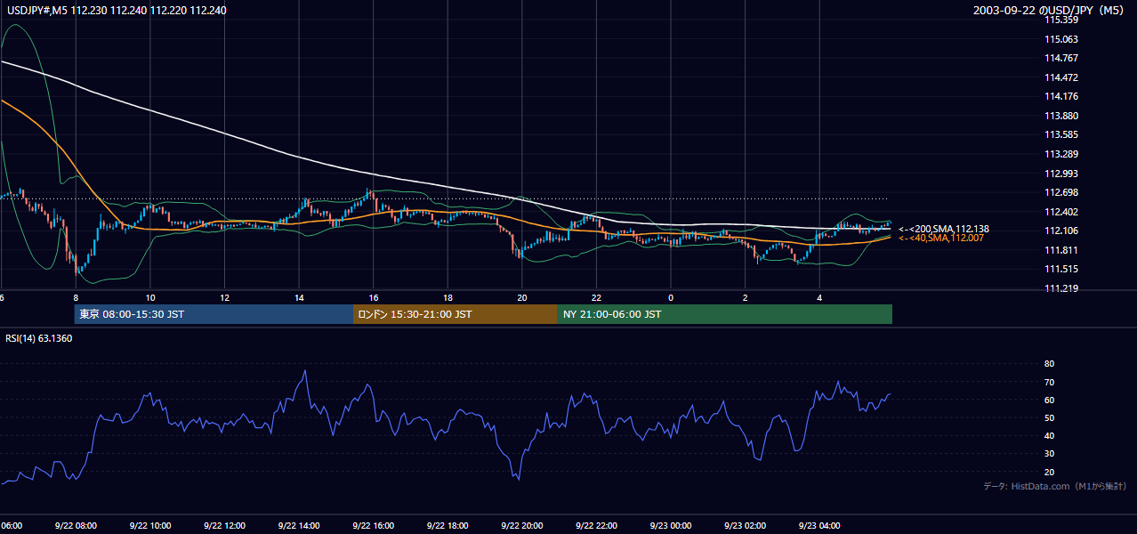Screen dimensions: 1137x534
Task: Click the 9/22 08:00 date label
Action: 76,525
